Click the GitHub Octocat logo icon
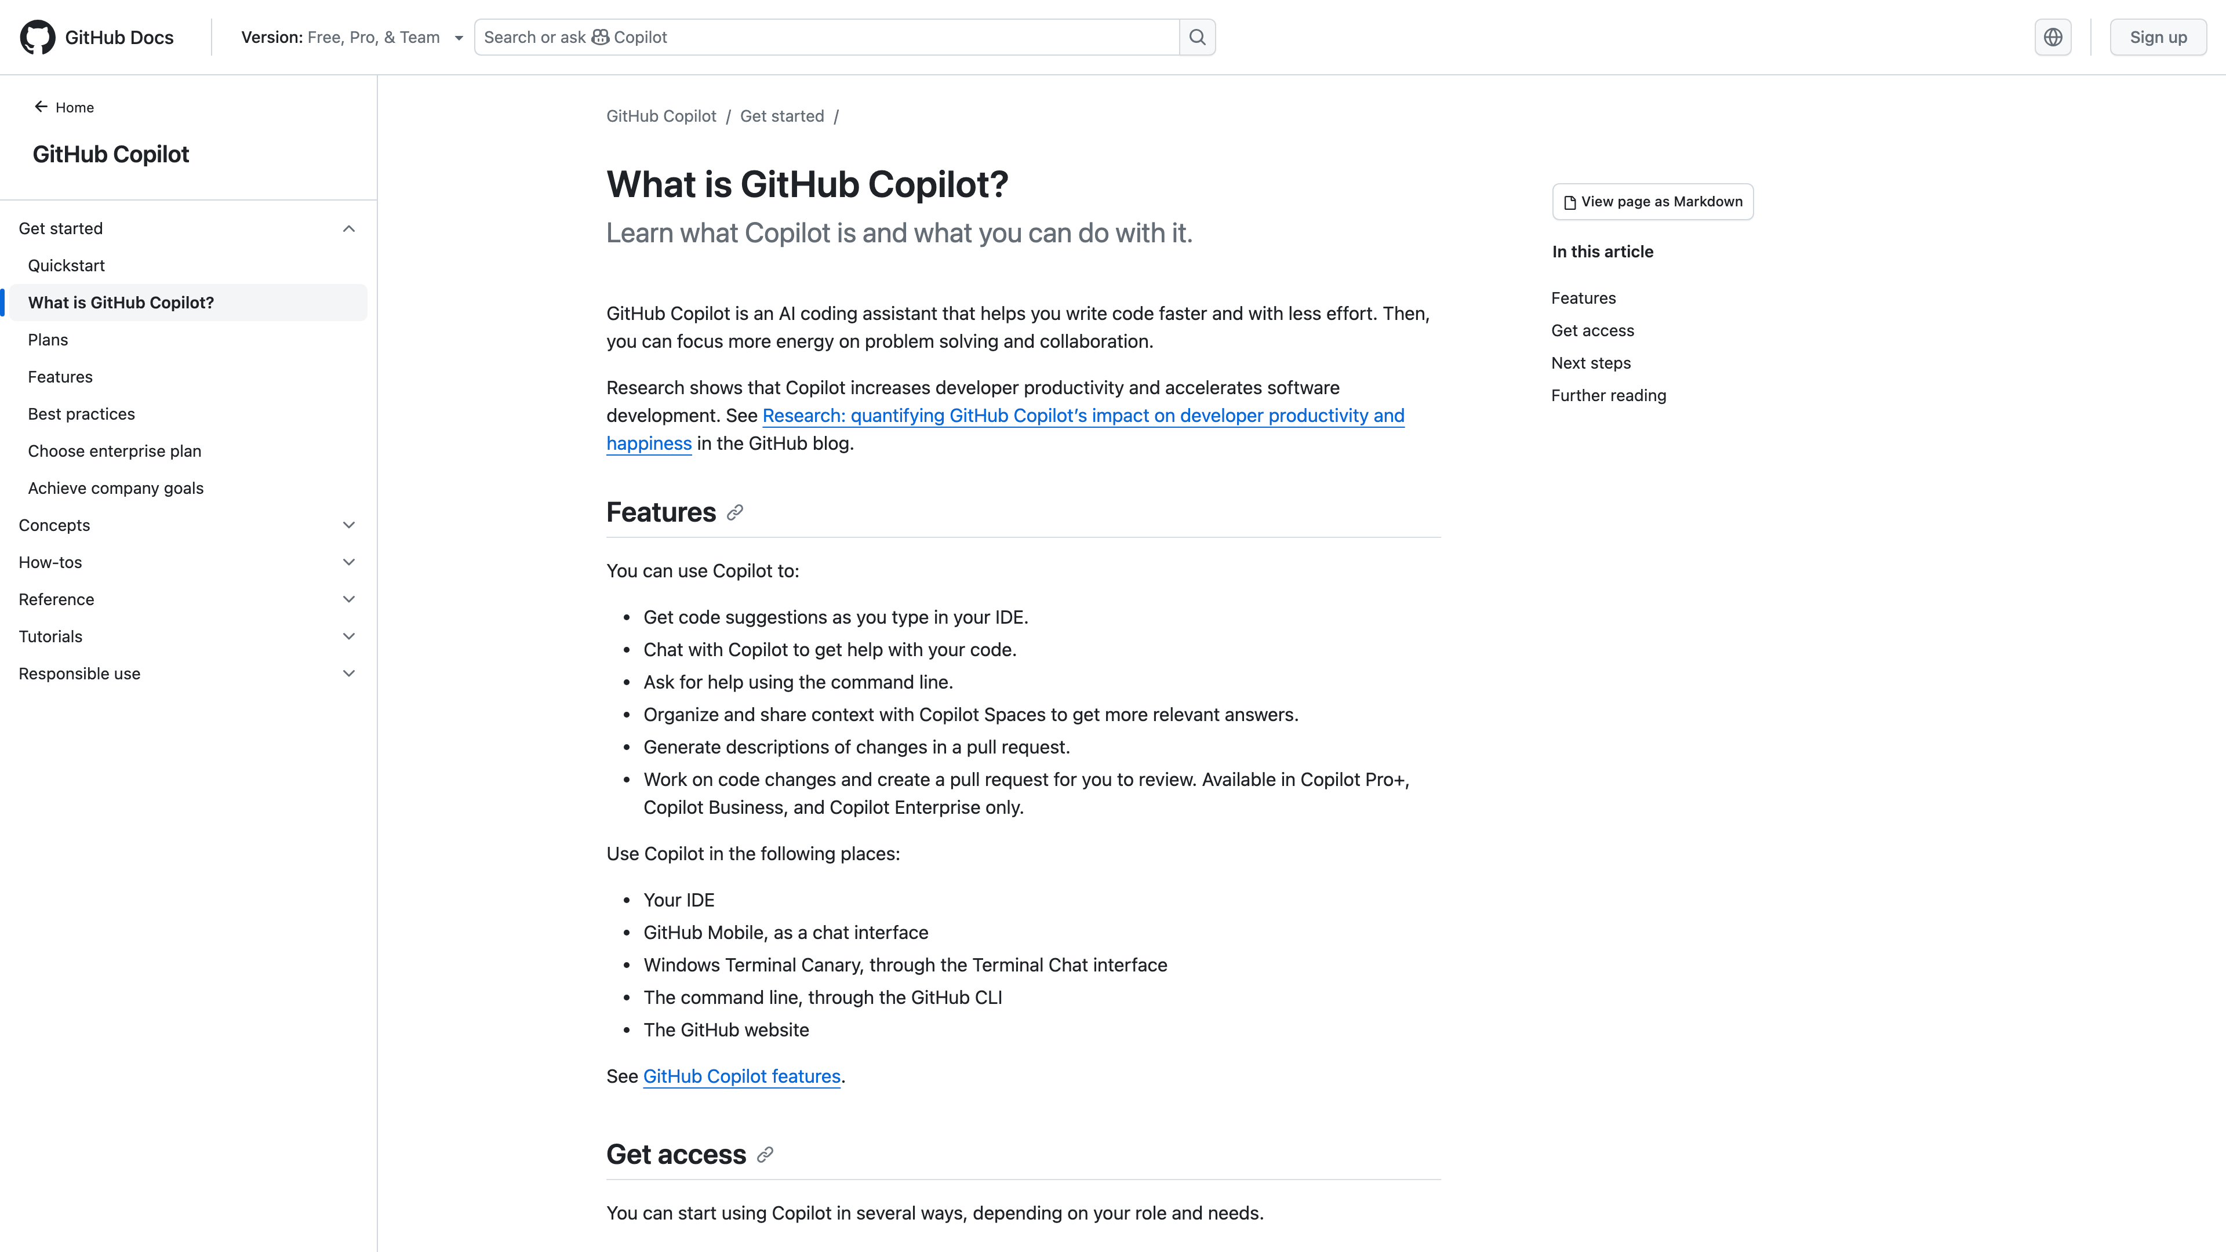 point(37,37)
